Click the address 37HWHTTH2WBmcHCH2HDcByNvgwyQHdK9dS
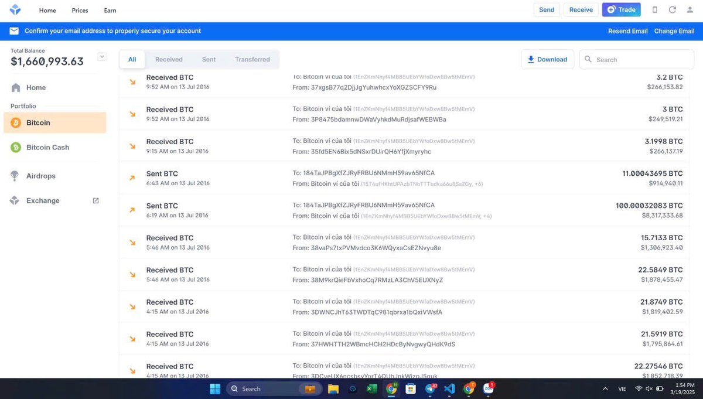Image resolution: width=703 pixels, height=399 pixels. coord(383,344)
